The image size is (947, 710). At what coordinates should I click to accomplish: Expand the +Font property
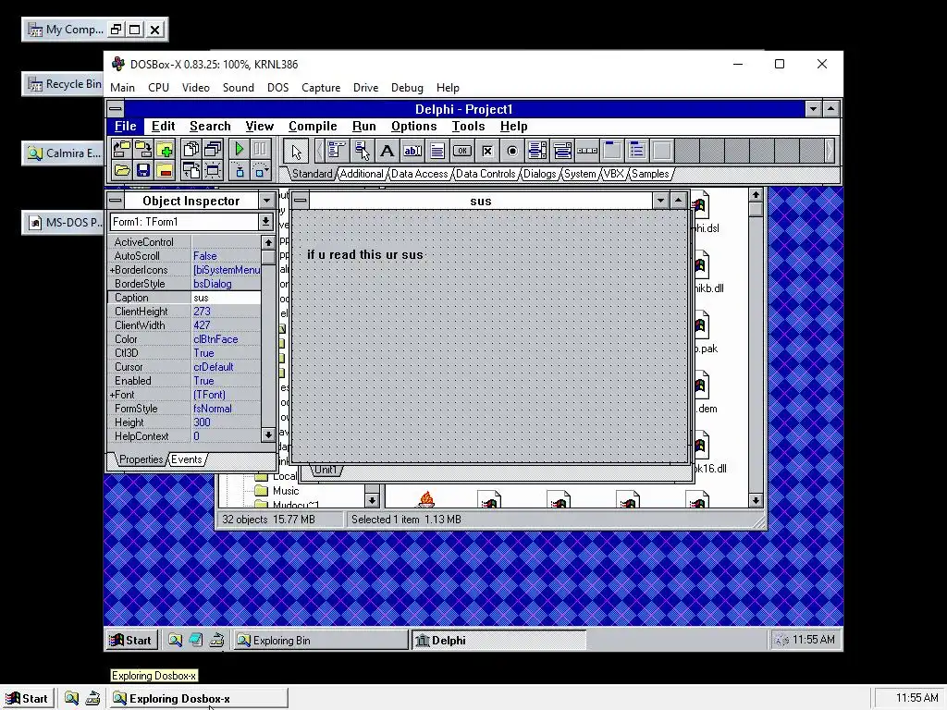[112, 395]
